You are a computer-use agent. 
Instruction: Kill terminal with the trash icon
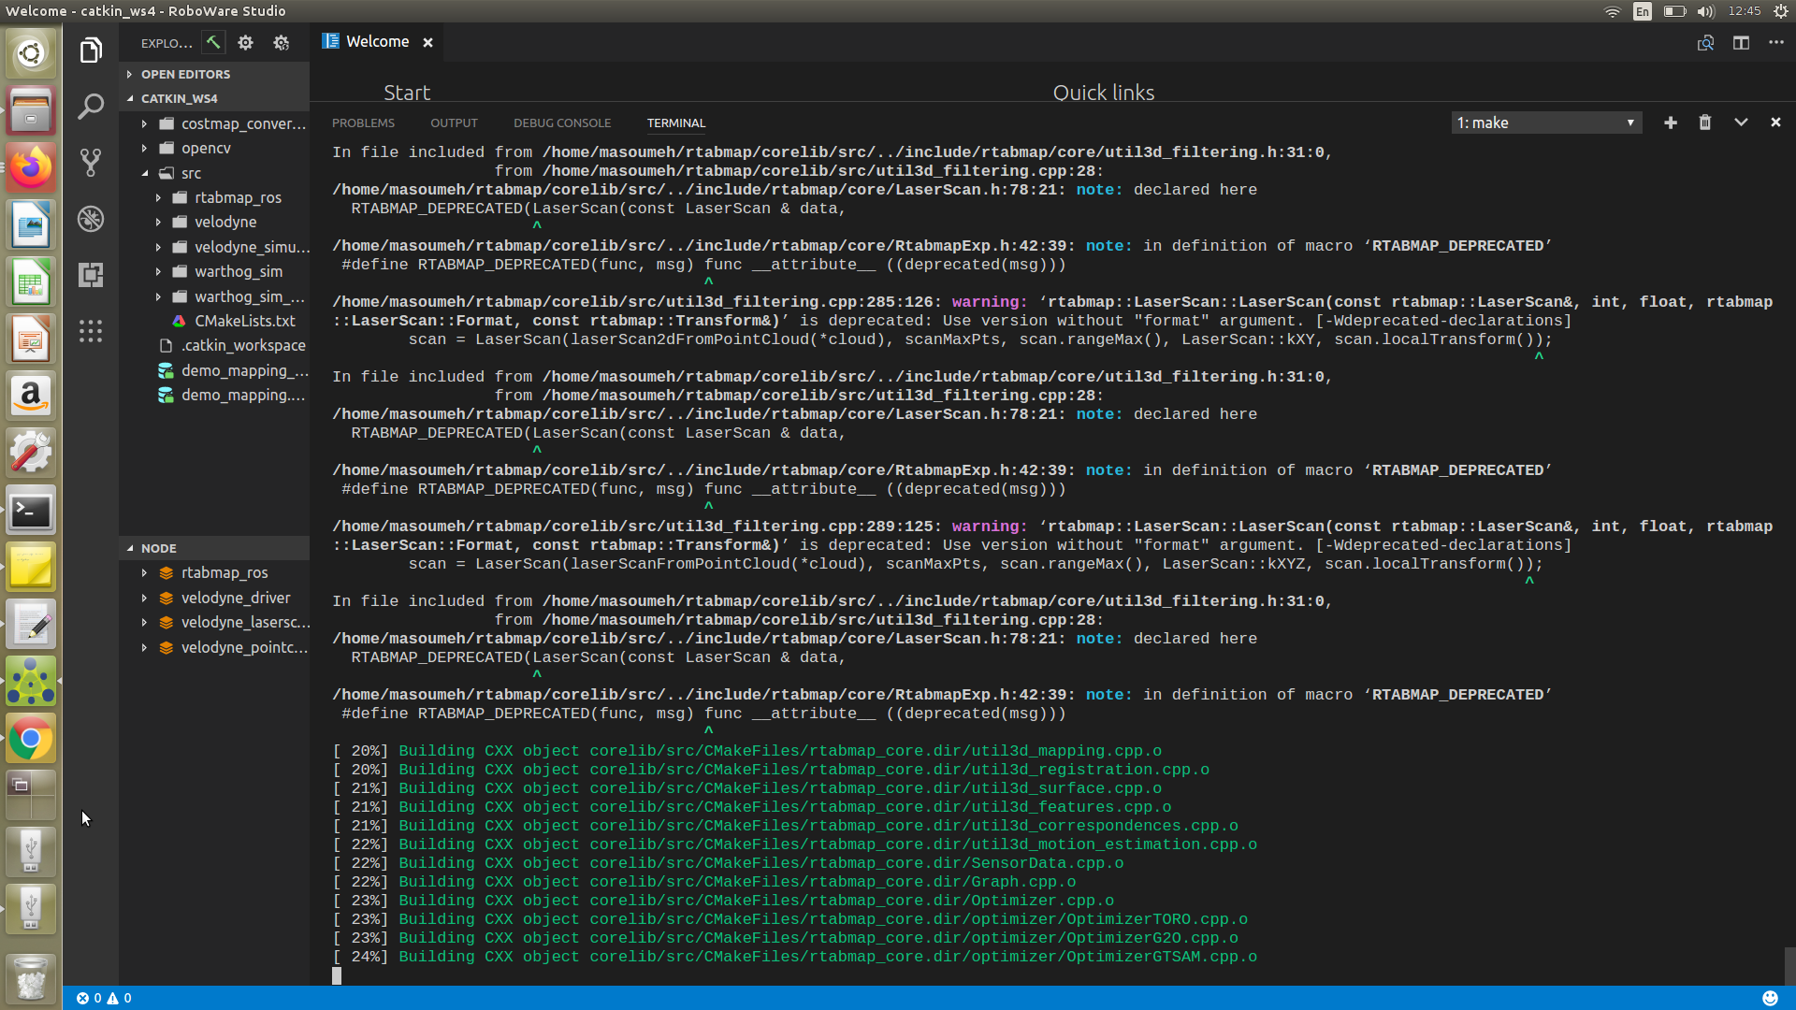point(1705,123)
